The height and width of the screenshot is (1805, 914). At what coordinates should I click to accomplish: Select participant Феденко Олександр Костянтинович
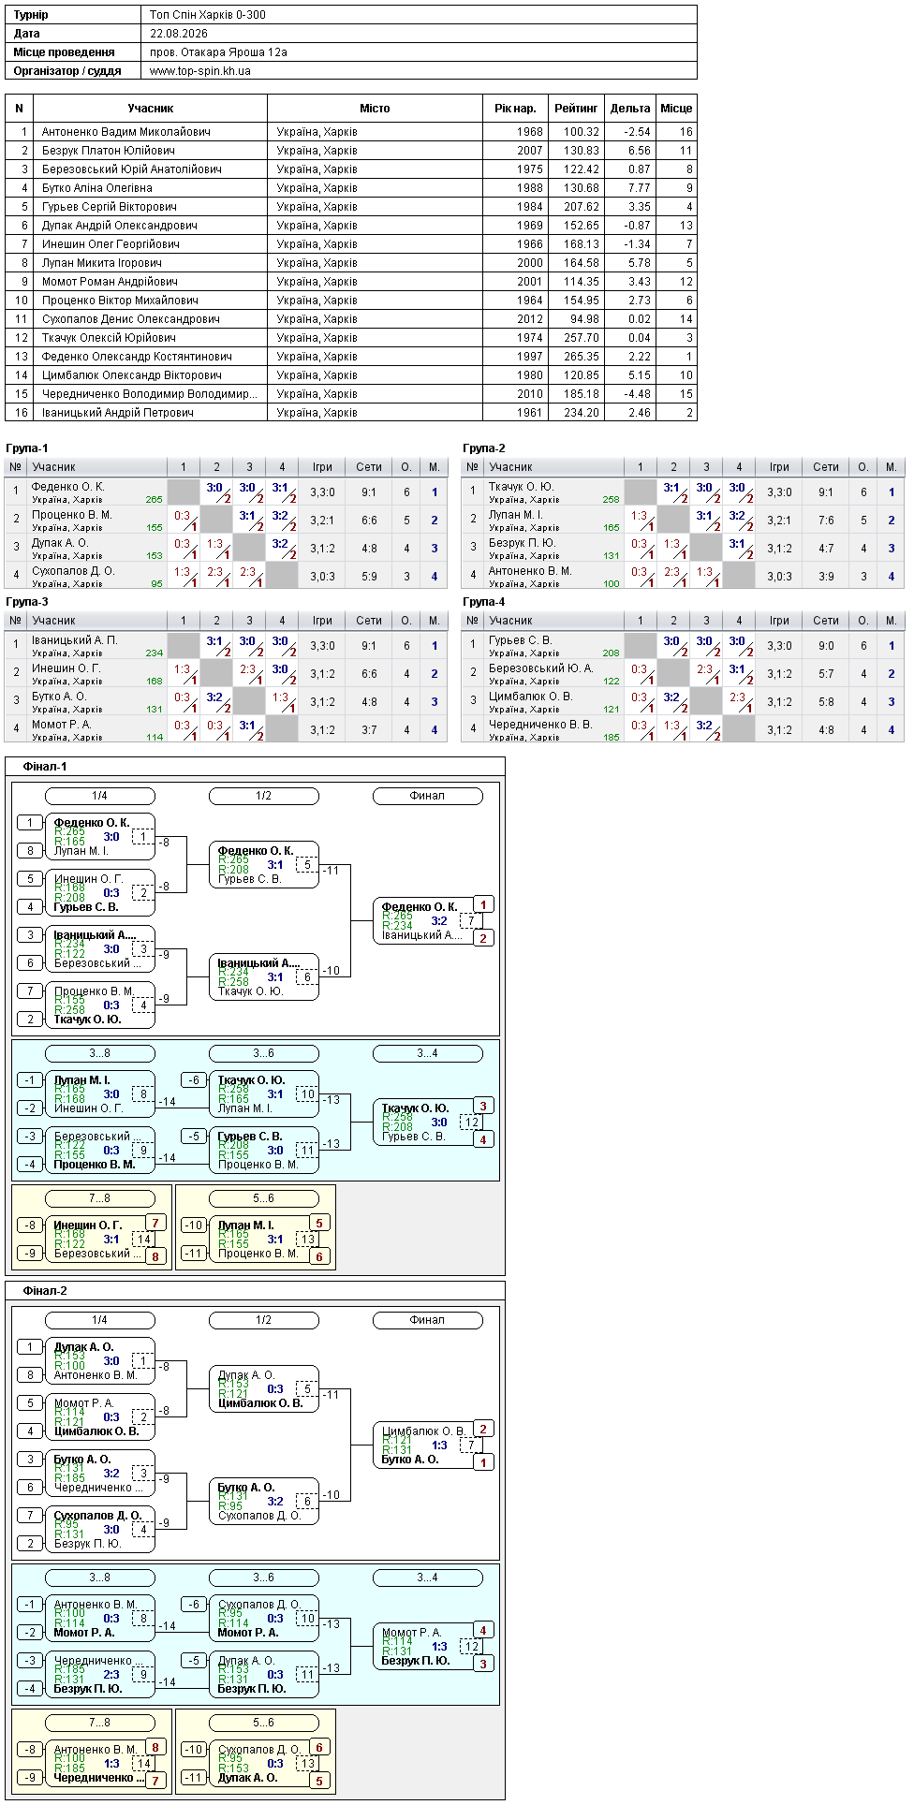click(x=138, y=357)
